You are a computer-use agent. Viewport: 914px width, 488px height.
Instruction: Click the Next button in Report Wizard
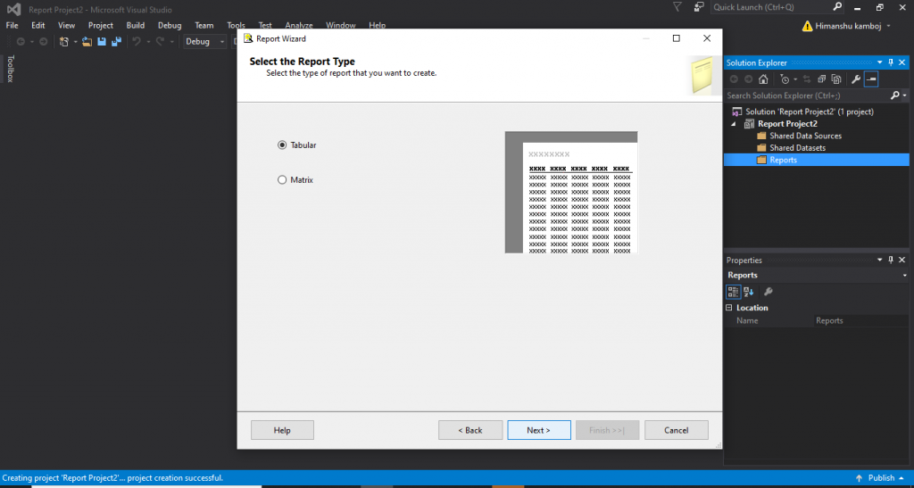tap(538, 430)
